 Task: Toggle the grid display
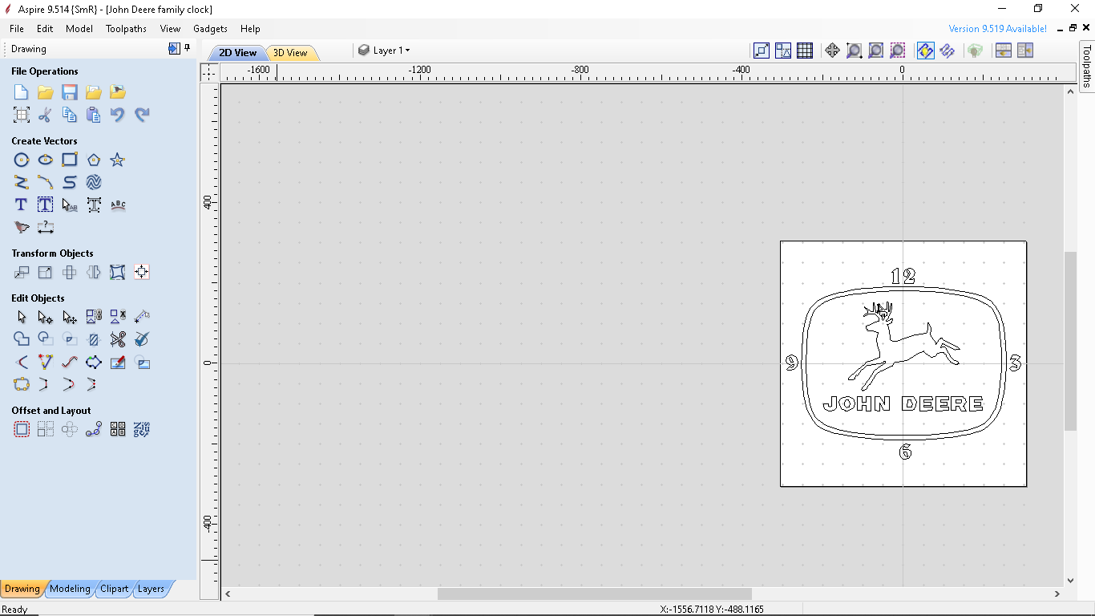[x=805, y=50]
